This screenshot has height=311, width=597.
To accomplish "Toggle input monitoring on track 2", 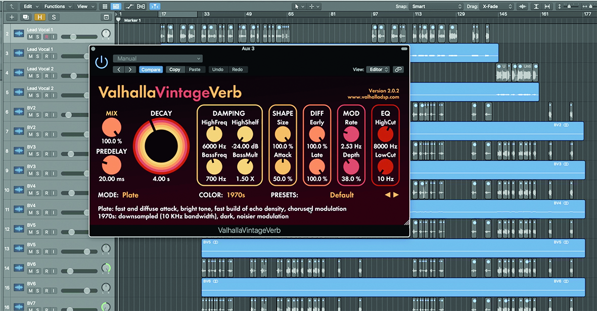I will pos(54,37).
